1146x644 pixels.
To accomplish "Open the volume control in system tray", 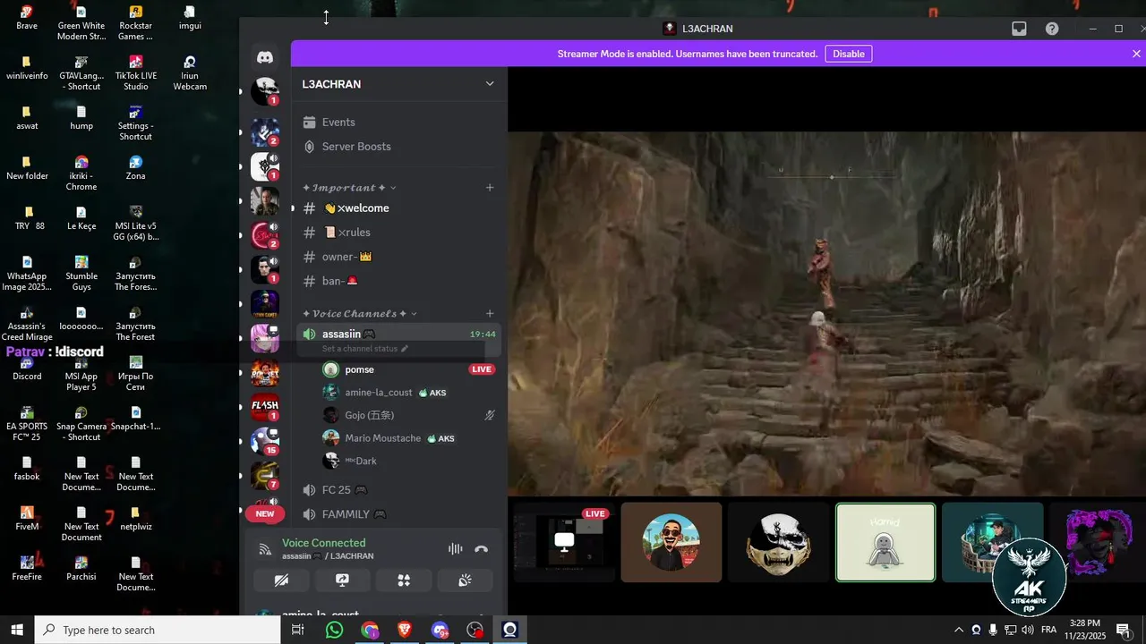I will point(1028,630).
